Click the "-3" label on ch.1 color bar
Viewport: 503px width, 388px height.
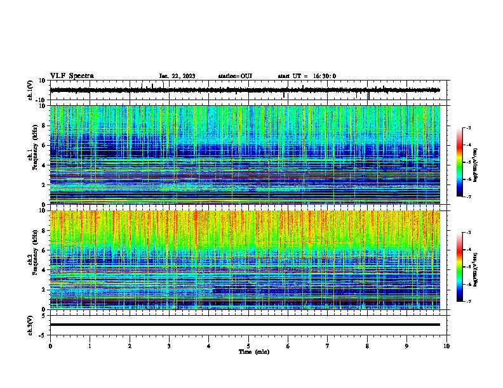pyautogui.click(x=468, y=127)
